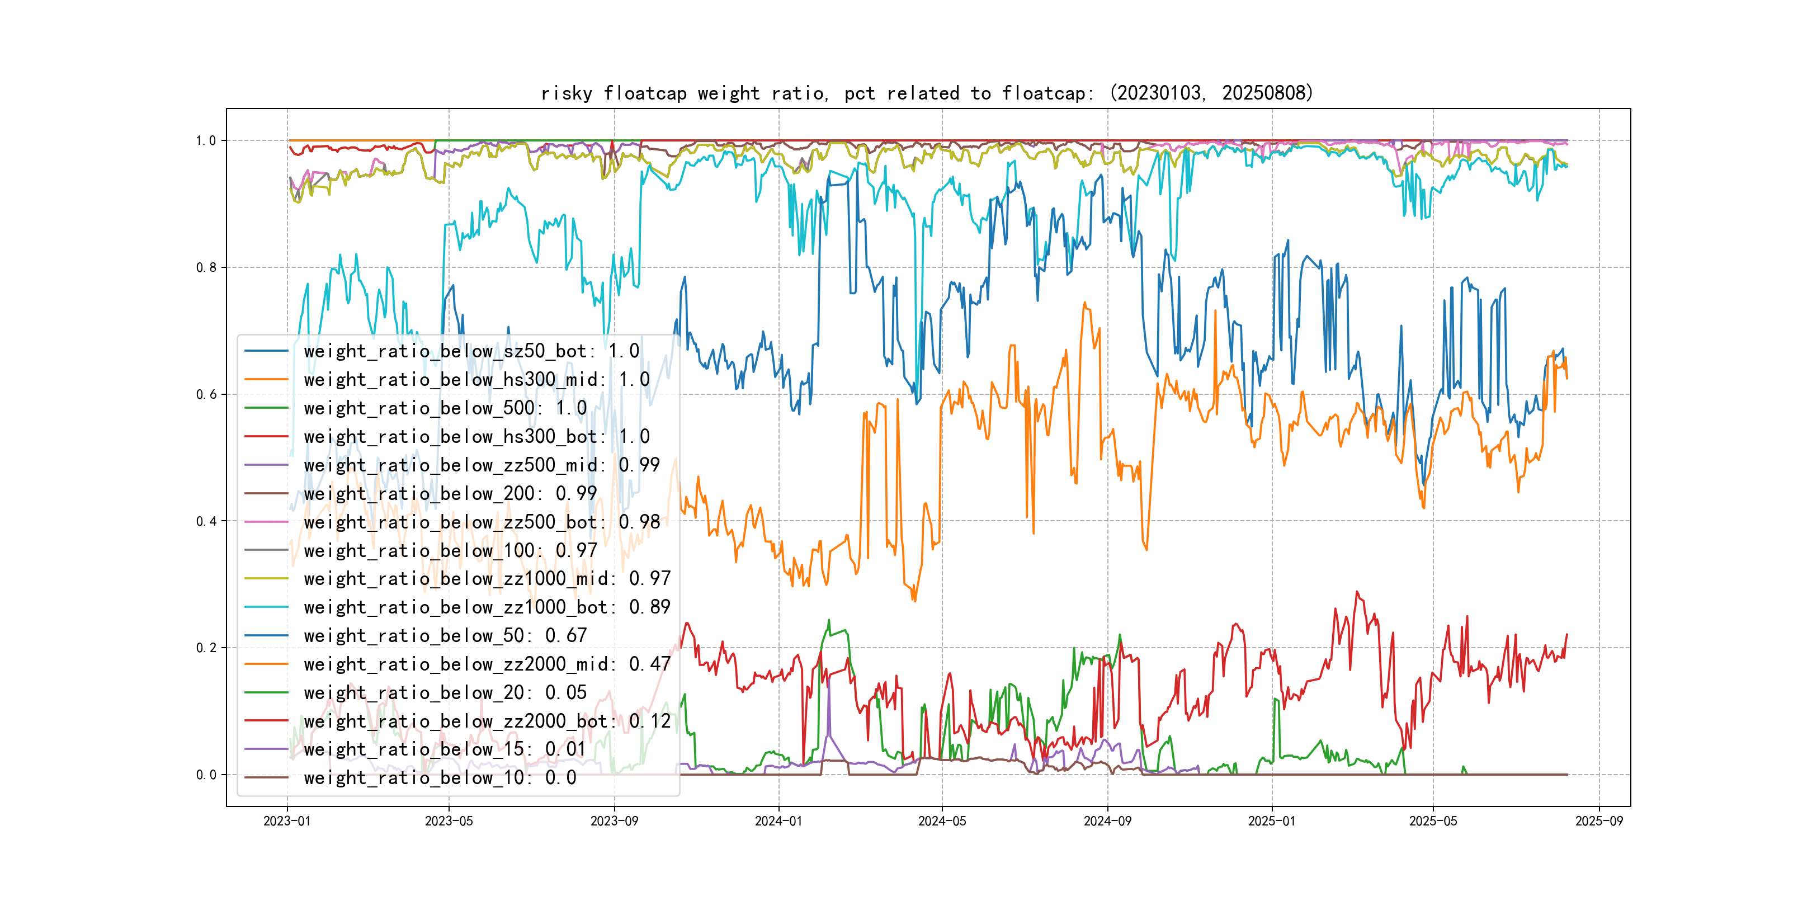Click the weight_ratio_below_zz2000_bot legend entry
Screen dimensions: 1812x906
point(487,721)
